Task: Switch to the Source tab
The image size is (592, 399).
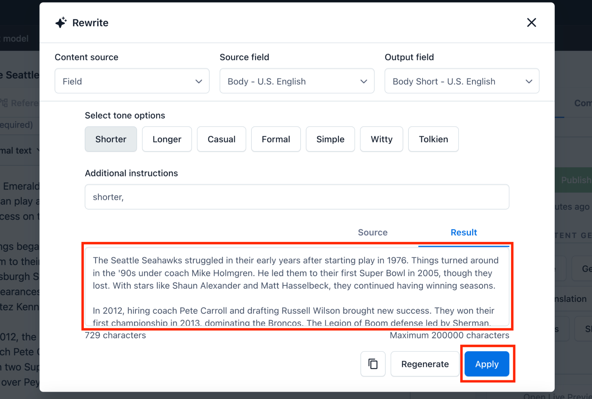Action: click(373, 232)
